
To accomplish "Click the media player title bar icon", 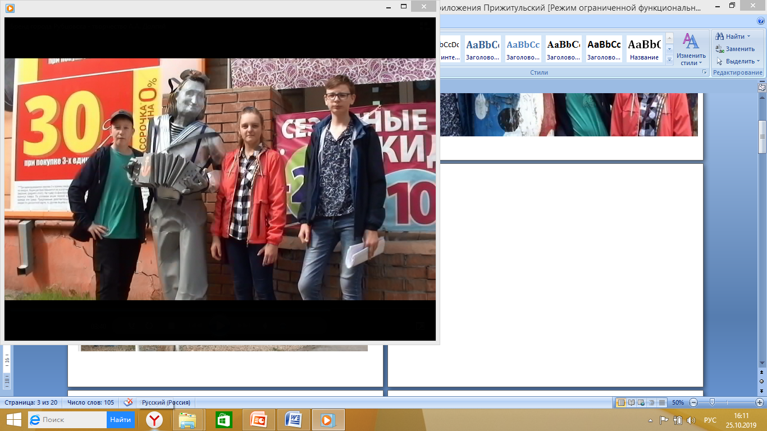I will pyautogui.click(x=10, y=8).
